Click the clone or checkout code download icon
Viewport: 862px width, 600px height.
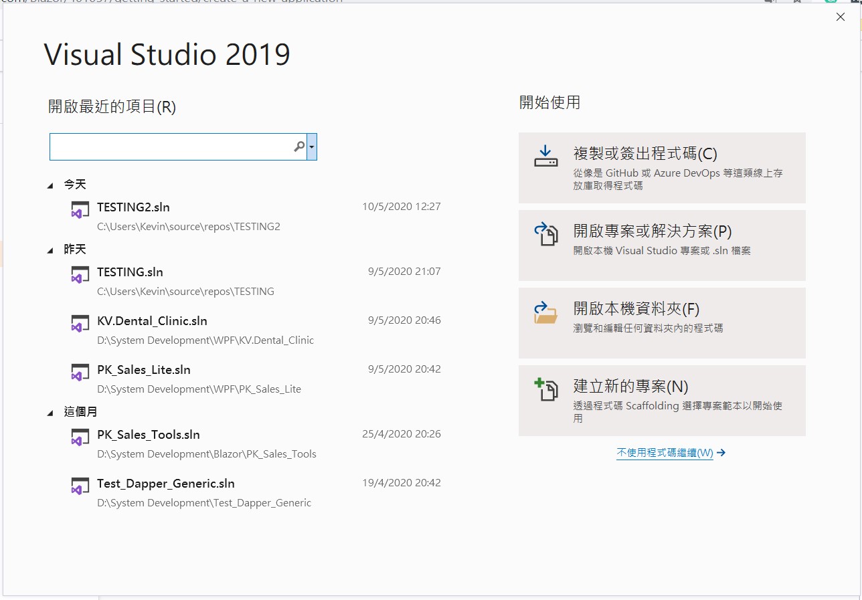(x=545, y=156)
